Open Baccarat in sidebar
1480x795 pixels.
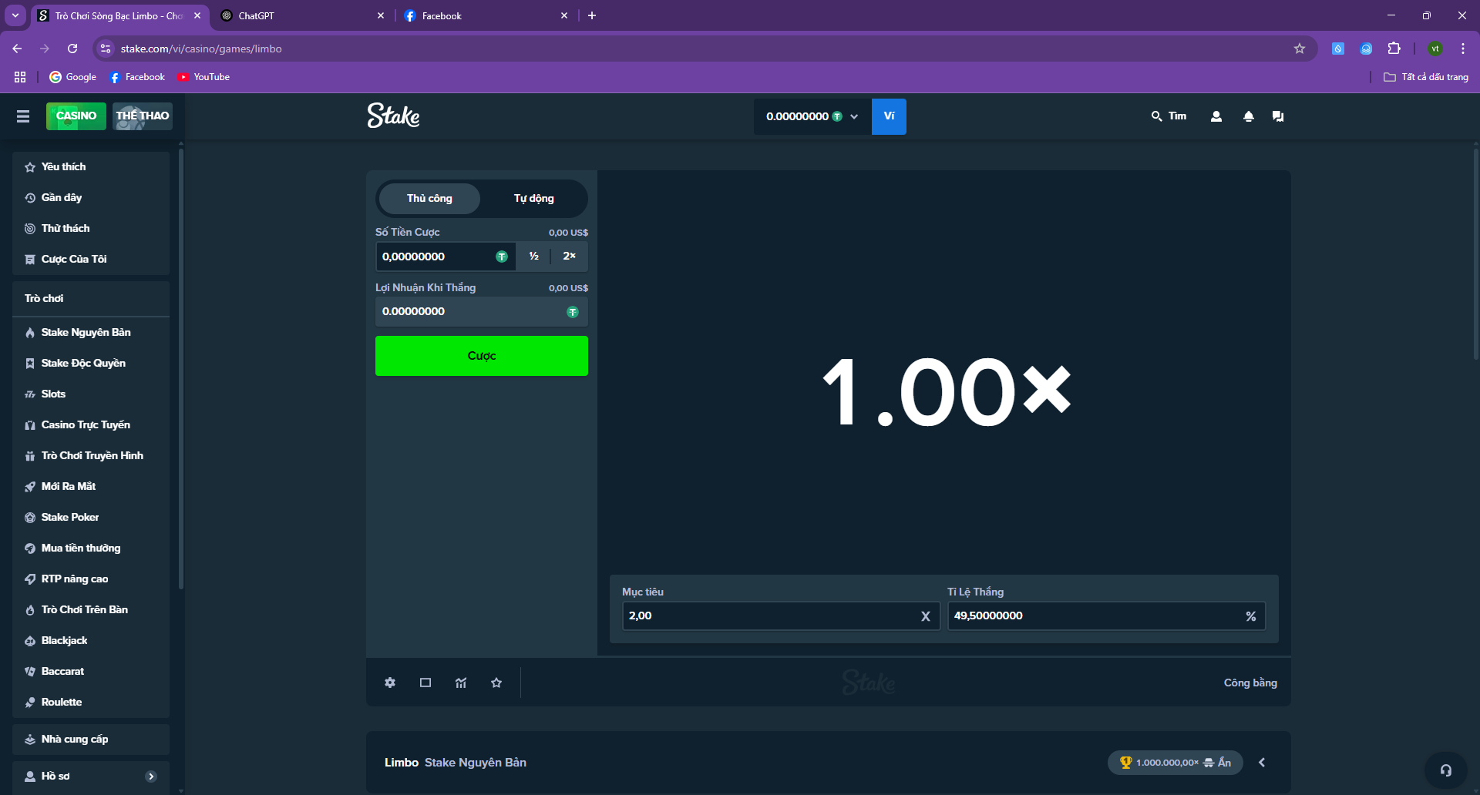click(x=91, y=672)
